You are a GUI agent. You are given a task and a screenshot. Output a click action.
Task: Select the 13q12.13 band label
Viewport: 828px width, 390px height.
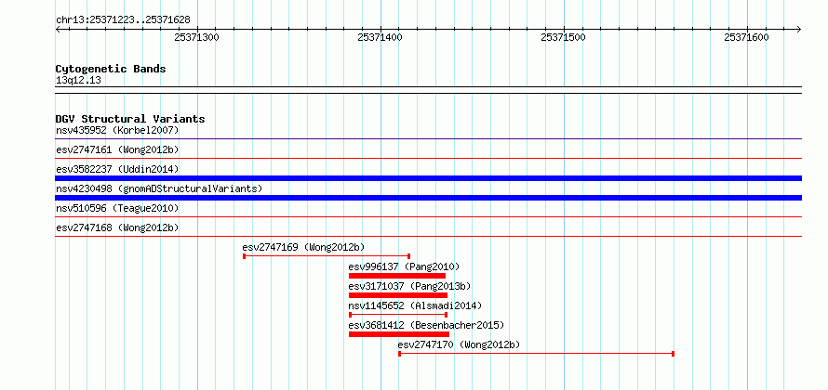pyautogui.click(x=78, y=80)
